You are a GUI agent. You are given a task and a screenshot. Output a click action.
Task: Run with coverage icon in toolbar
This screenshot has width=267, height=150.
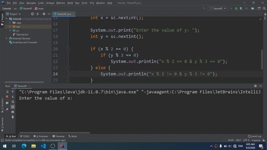click(x=241, y=8)
